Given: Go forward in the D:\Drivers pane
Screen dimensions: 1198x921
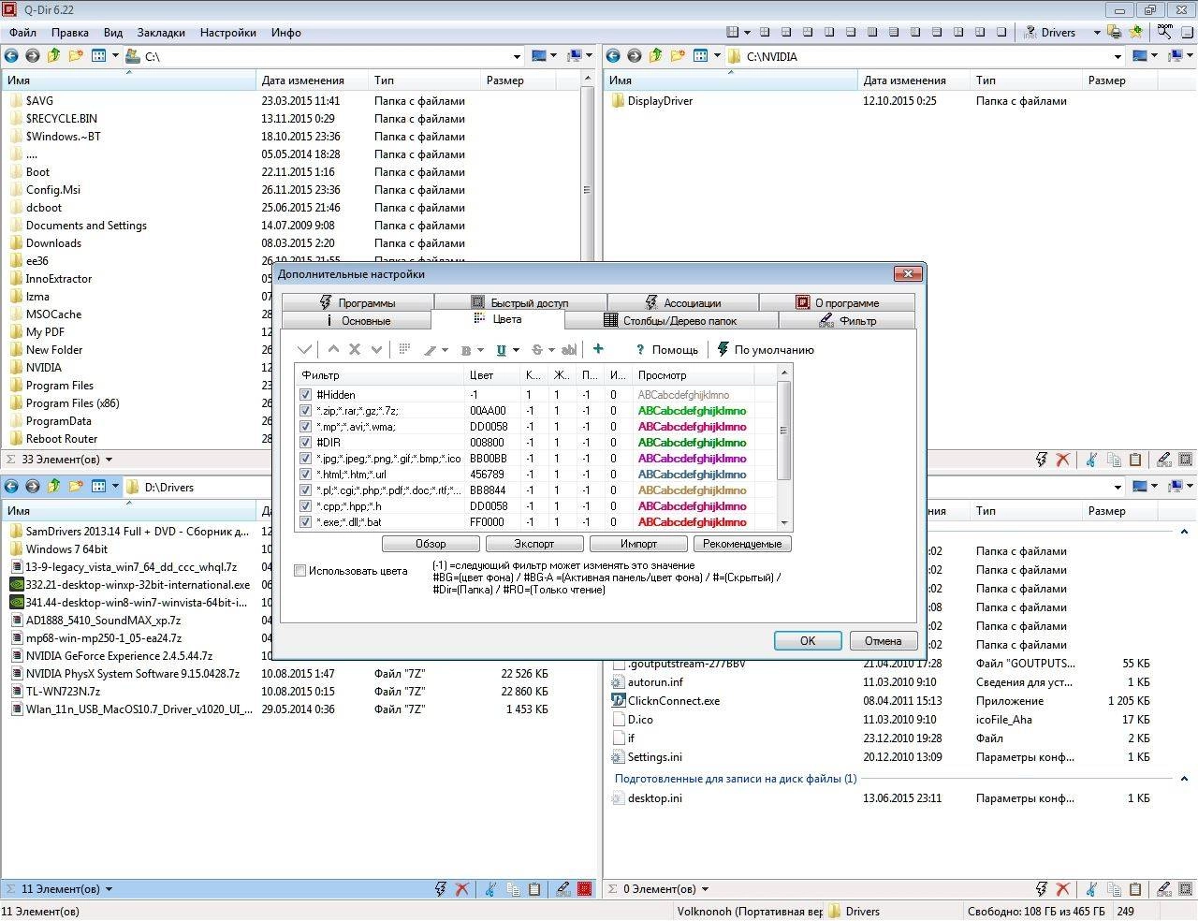Looking at the screenshot, I should pyautogui.click(x=33, y=487).
